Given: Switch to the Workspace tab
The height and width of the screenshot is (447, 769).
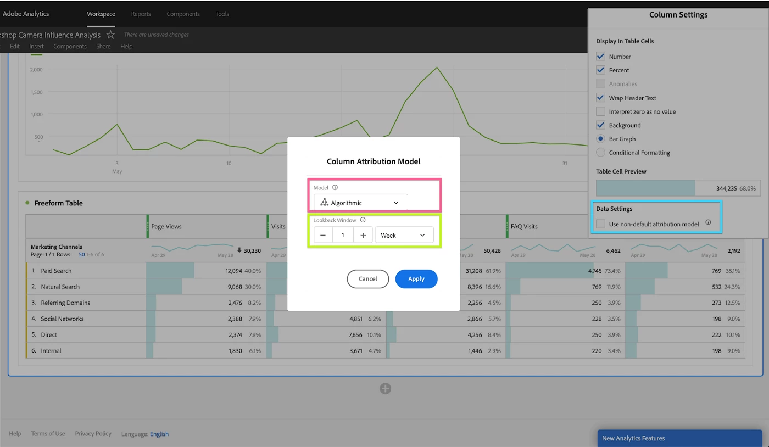Looking at the screenshot, I should (x=101, y=14).
